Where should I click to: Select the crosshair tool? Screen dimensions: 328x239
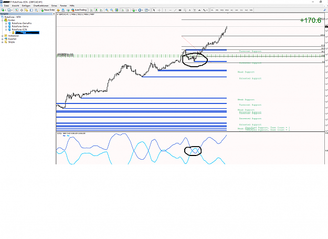point(159,10)
